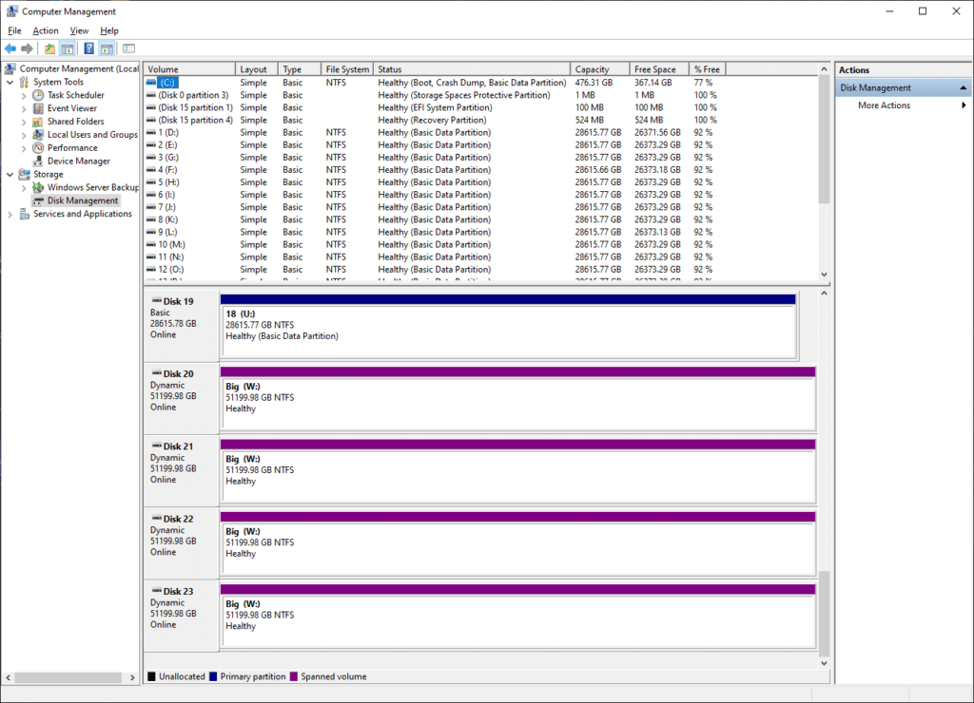
Task: Toggle the Show/Hide Action Pane toolbar icon
Action: point(107,48)
